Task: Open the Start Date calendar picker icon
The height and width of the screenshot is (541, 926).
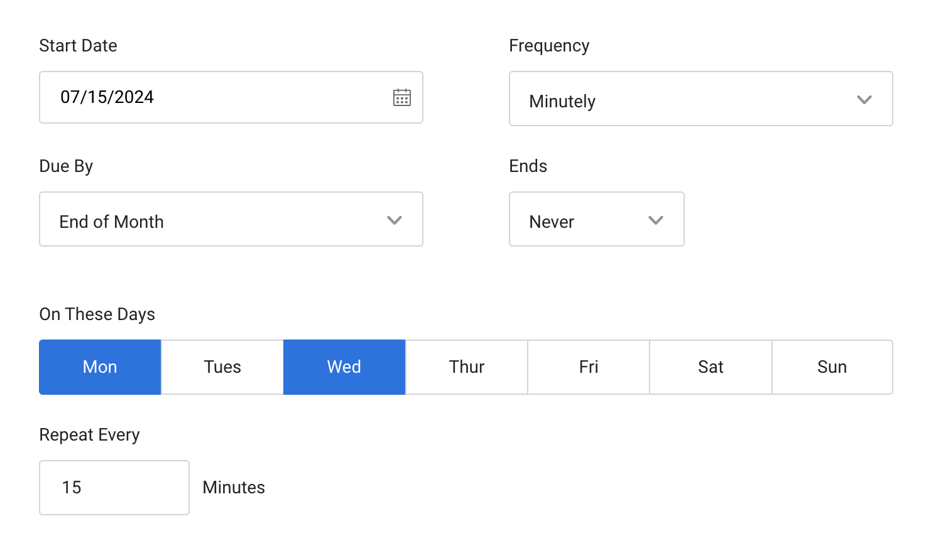Action: (x=402, y=97)
